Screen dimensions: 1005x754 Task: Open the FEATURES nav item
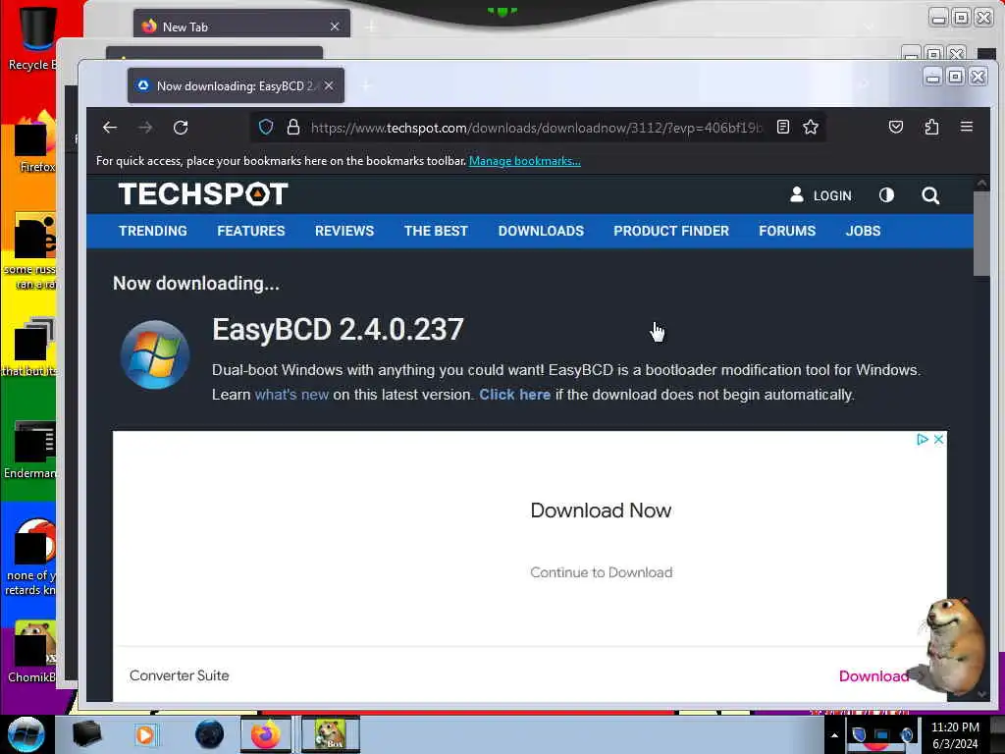250,231
